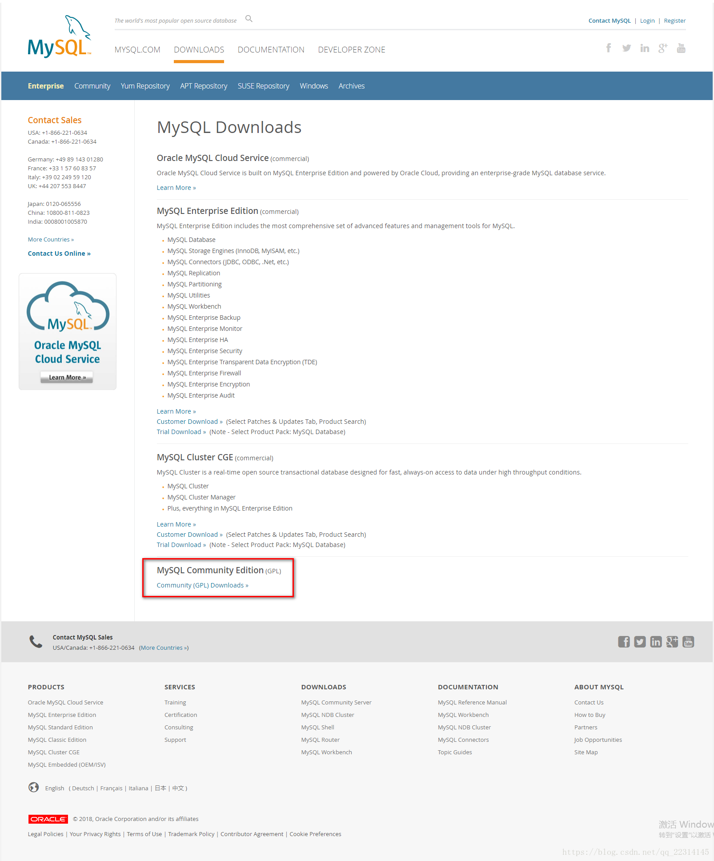Click the Register link
Viewport: 714px width, 861px height.
tap(675, 21)
